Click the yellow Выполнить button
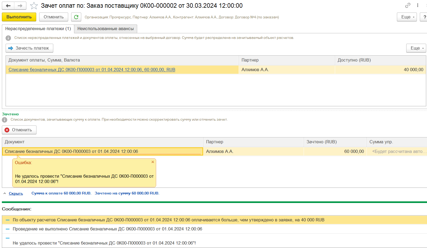This screenshot has width=427, height=248. (19, 17)
